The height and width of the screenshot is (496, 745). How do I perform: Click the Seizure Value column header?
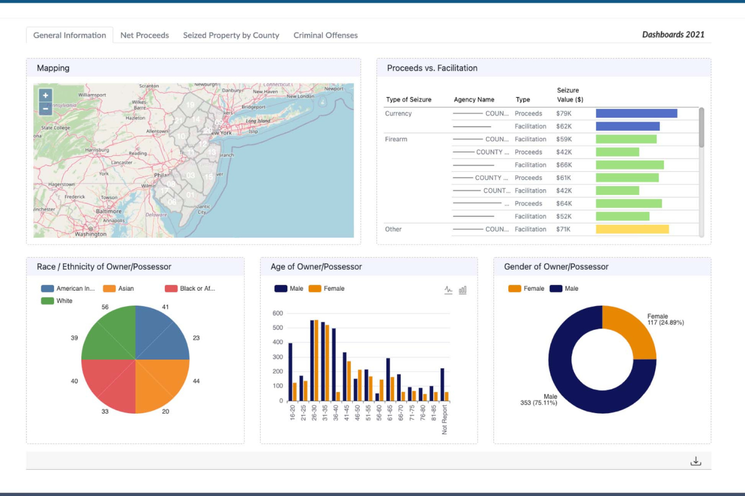(569, 95)
